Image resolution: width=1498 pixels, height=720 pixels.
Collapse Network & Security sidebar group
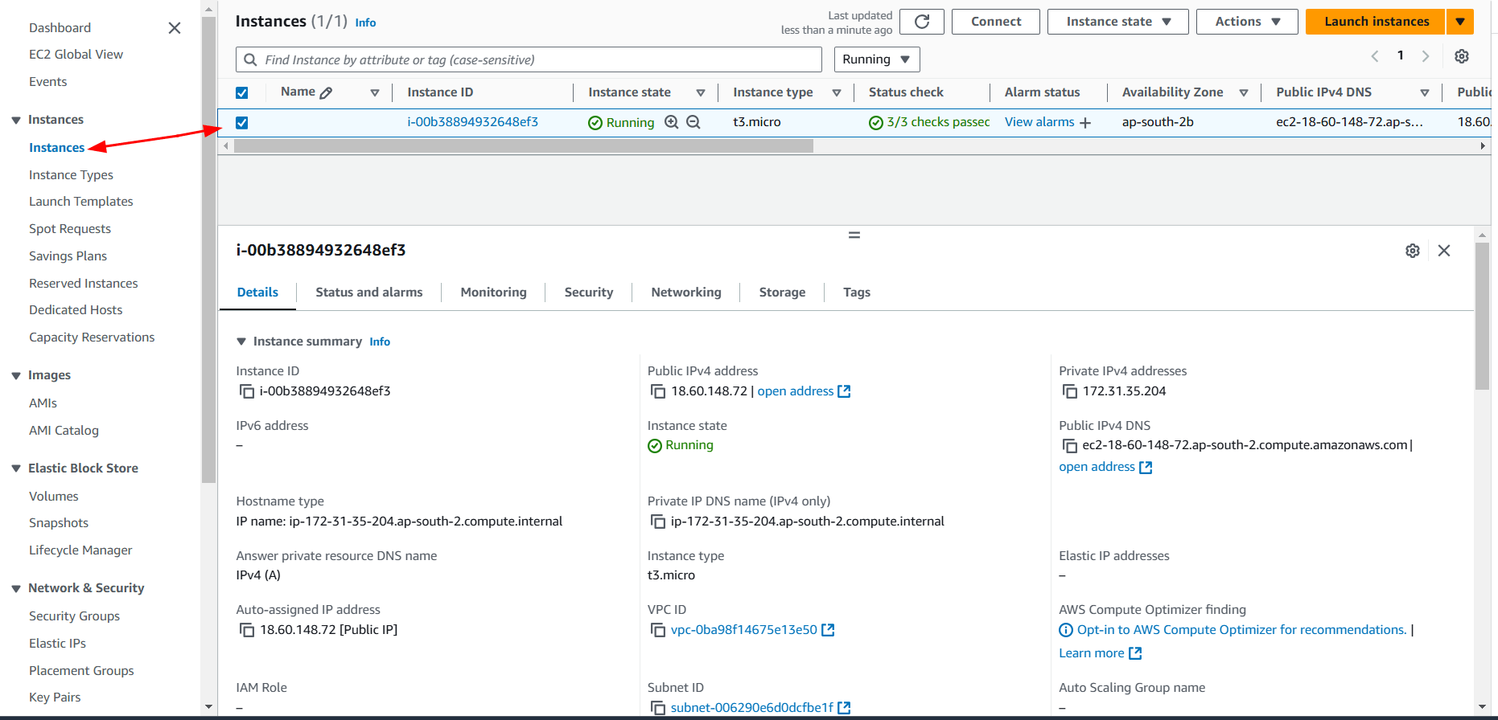click(x=16, y=589)
